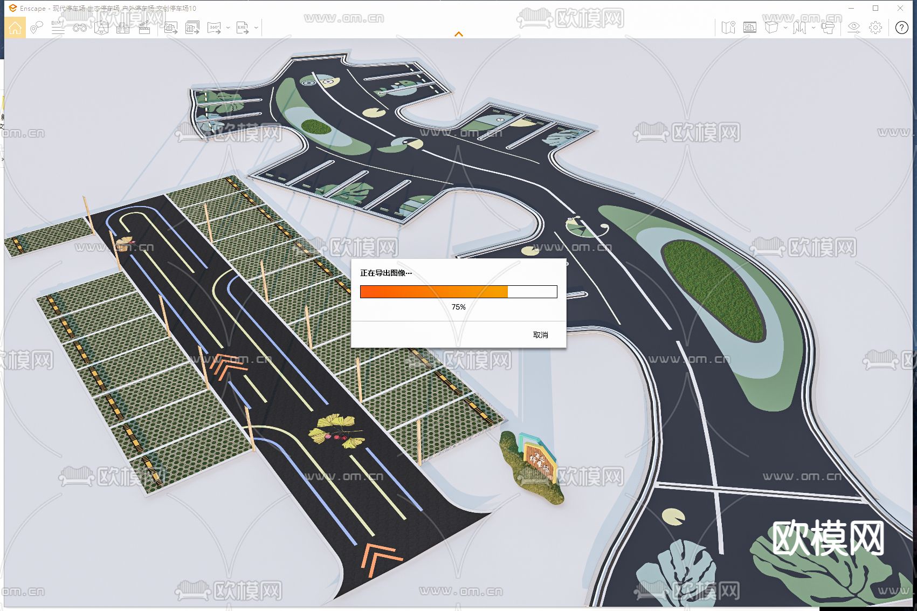This screenshot has height=611, width=917.
Task: Open the visual settings eye icon
Action: point(854,28)
